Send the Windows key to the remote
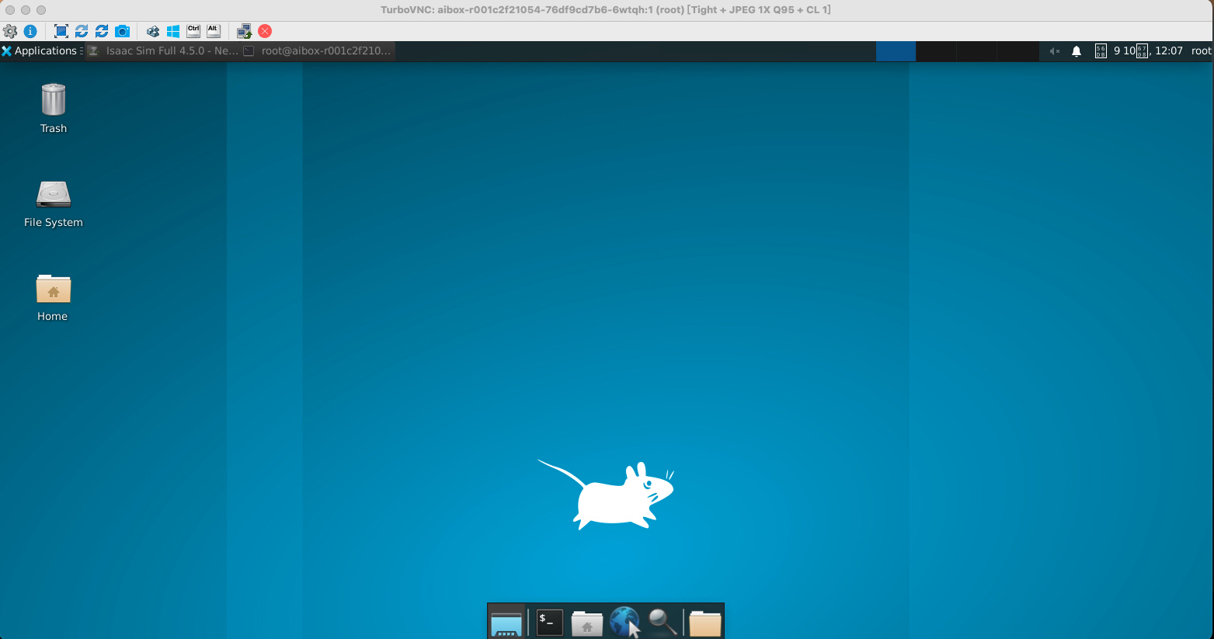 (173, 31)
